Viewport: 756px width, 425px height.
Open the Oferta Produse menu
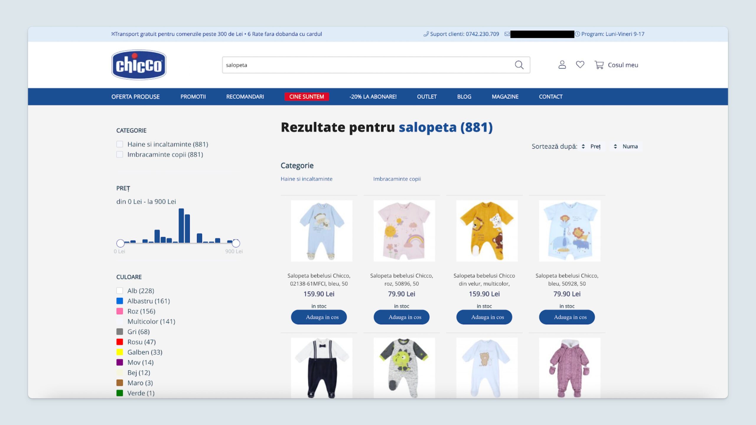(x=136, y=97)
